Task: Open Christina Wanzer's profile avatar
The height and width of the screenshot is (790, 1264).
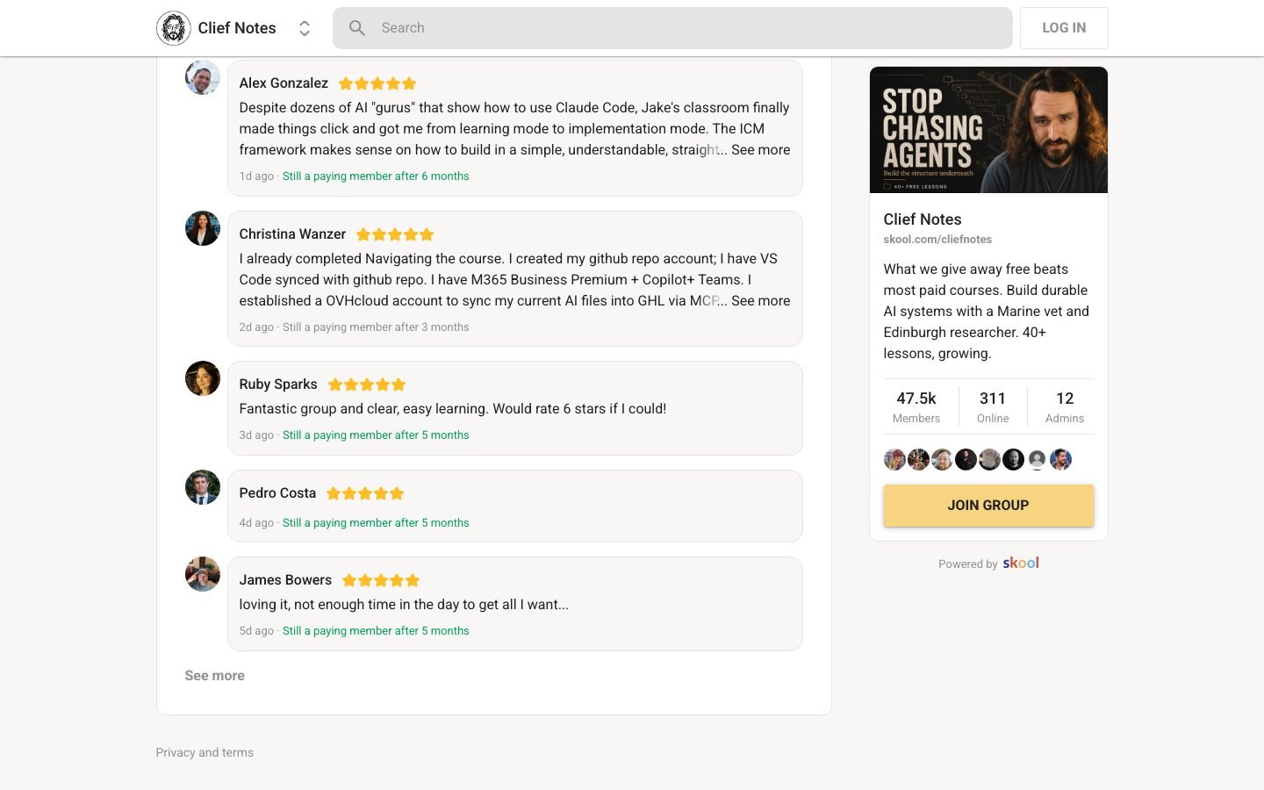Action: (x=203, y=228)
